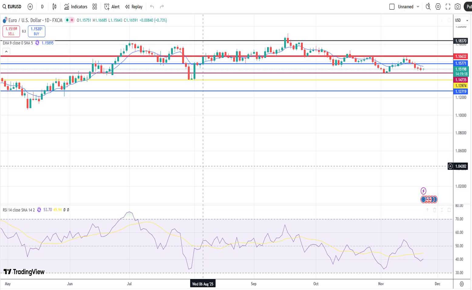
Task: Open the EURUSD symbol search
Action: tap(12, 7)
